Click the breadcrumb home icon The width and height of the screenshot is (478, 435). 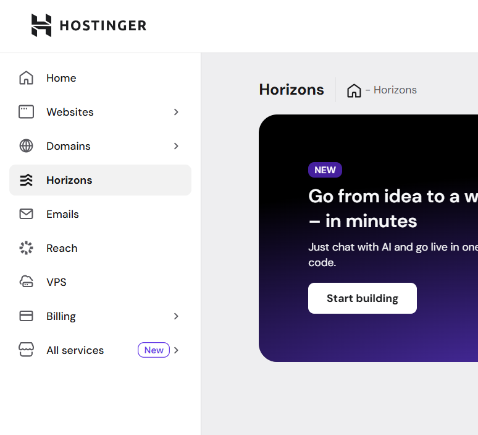354,90
